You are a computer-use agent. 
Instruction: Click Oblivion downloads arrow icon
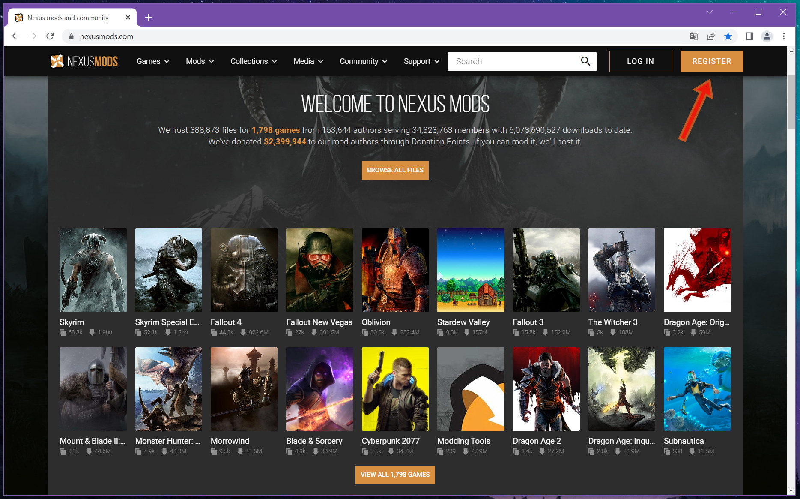394,333
